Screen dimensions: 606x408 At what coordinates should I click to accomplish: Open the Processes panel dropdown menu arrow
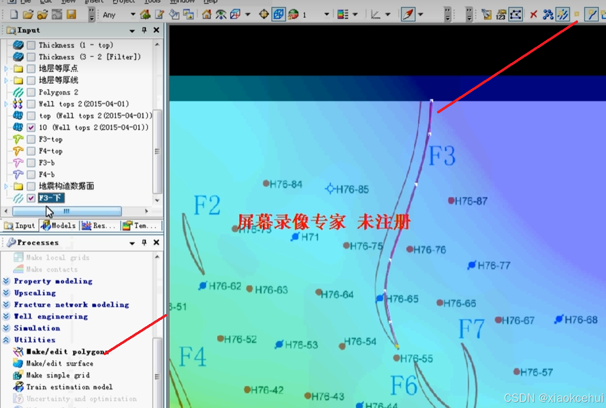(x=132, y=243)
